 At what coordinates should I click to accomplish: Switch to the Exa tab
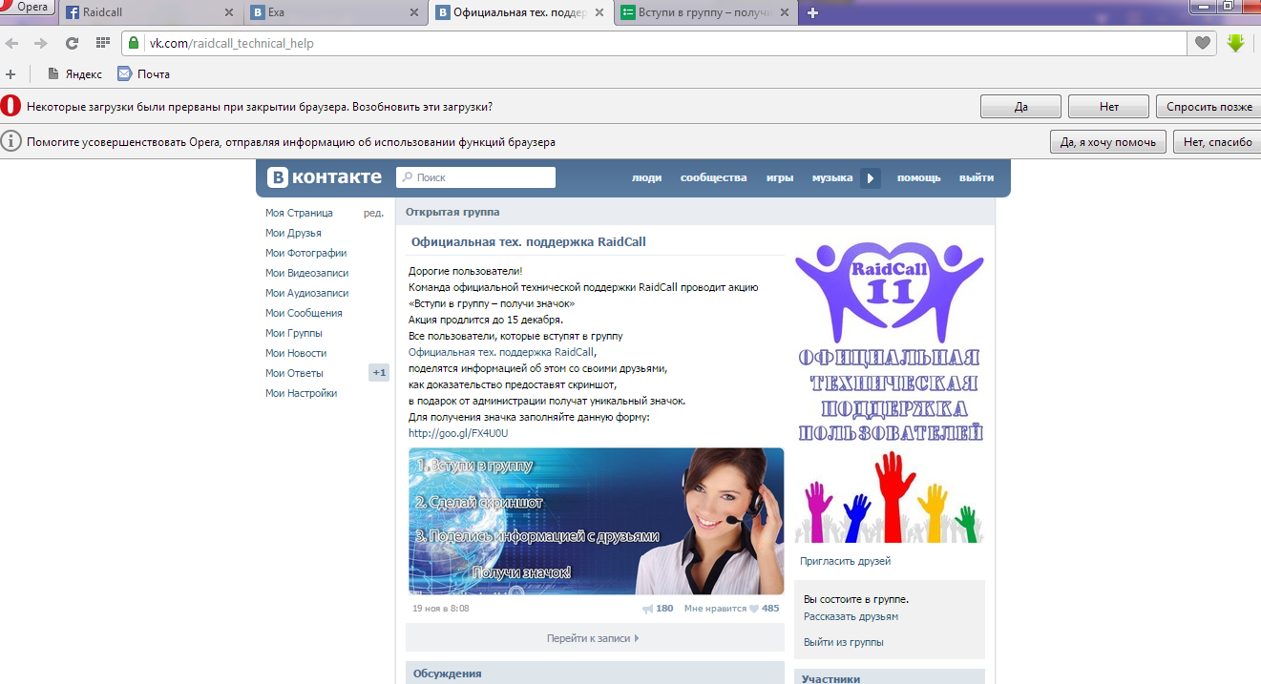(334, 12)
